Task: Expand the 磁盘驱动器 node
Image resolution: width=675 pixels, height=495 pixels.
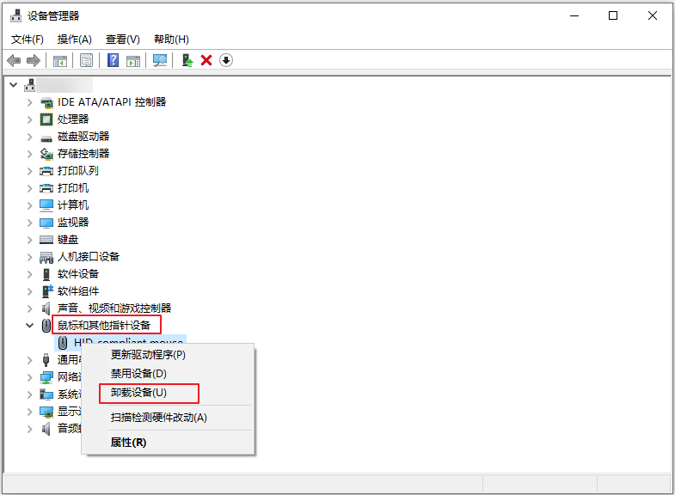Action: tap(30, 137)
